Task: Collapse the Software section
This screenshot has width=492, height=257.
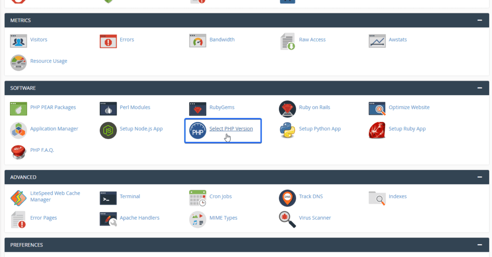Action: click(480, 88)
